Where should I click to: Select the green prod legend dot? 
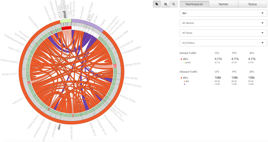[184, 63]
